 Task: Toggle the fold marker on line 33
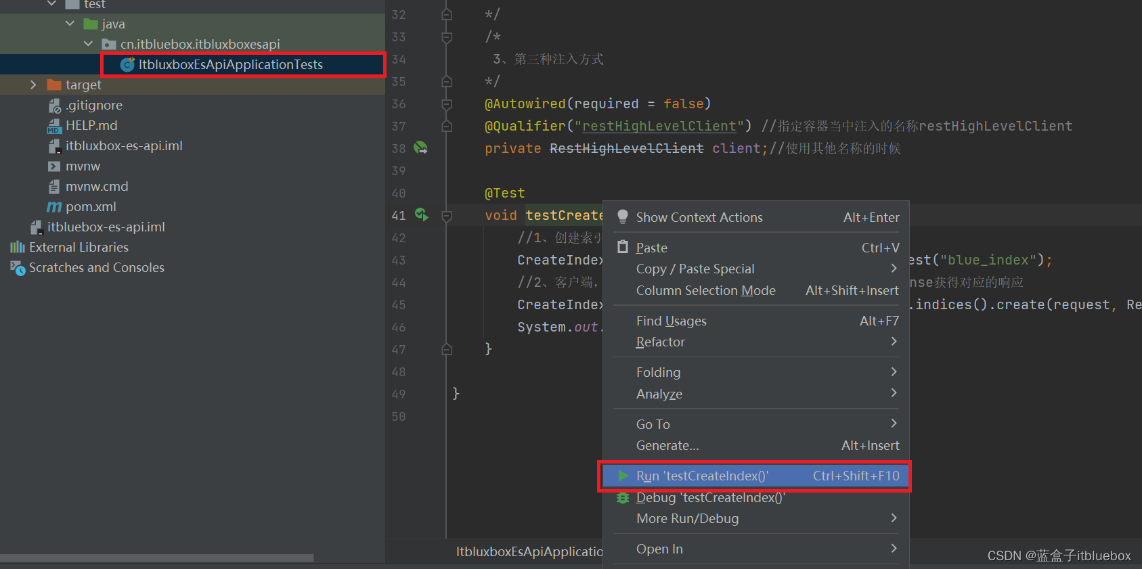point(447,37)
